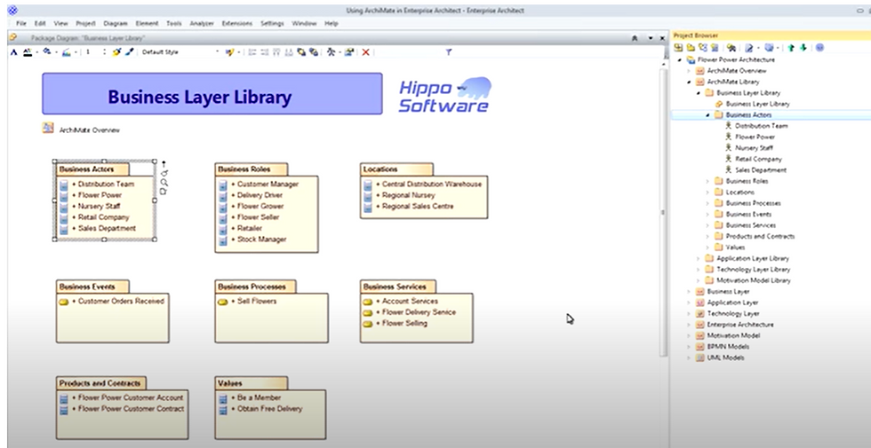Open the text color icon in diagram toolbar
871x448 pixels.
coord(28,52)
